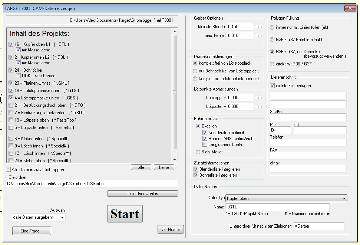Screen dimensions: 360x245
Task: Toggle 4 = Lötstoppmaske unten checkbox
Action: (x=11, y=98)
